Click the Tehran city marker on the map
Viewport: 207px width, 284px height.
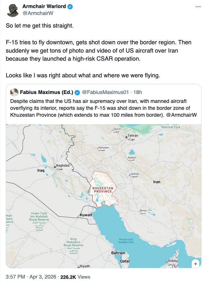pos(126,137)
